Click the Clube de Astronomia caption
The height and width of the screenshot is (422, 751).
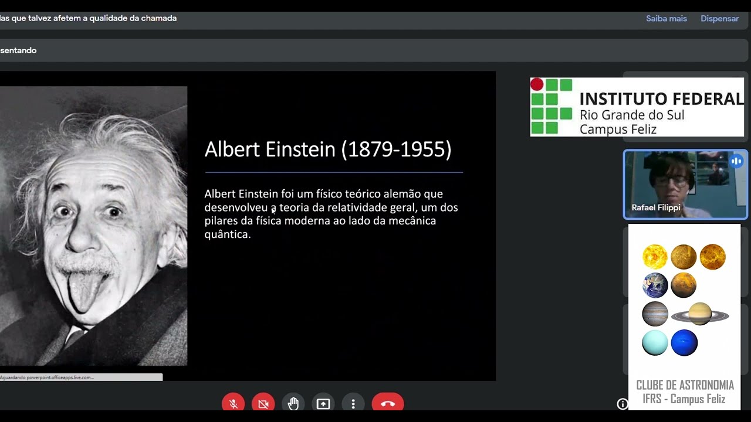point(685,392)
